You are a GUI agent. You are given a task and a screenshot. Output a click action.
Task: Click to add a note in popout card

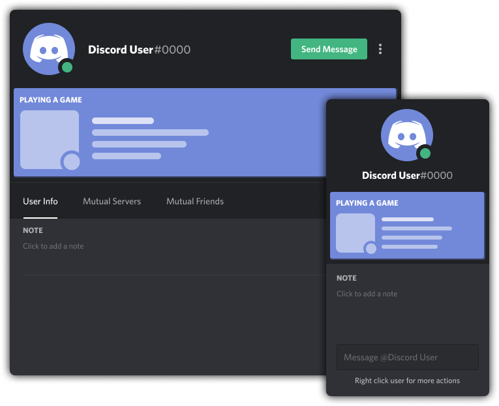(367, 294)
